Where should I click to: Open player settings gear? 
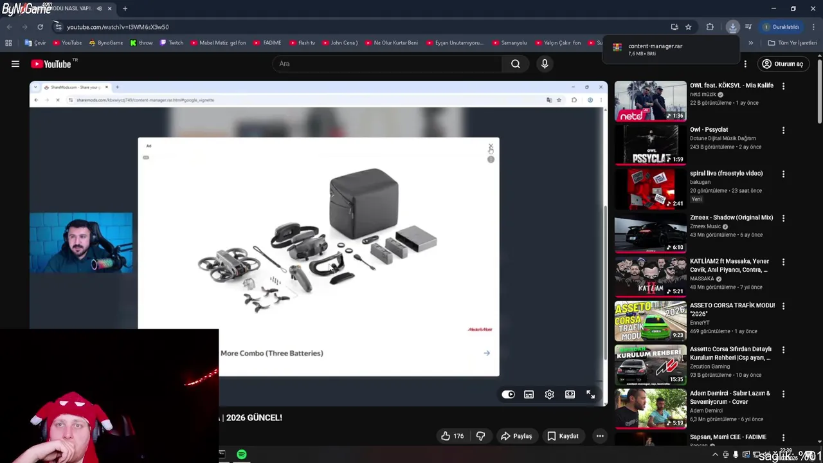[x=550, y=395]
